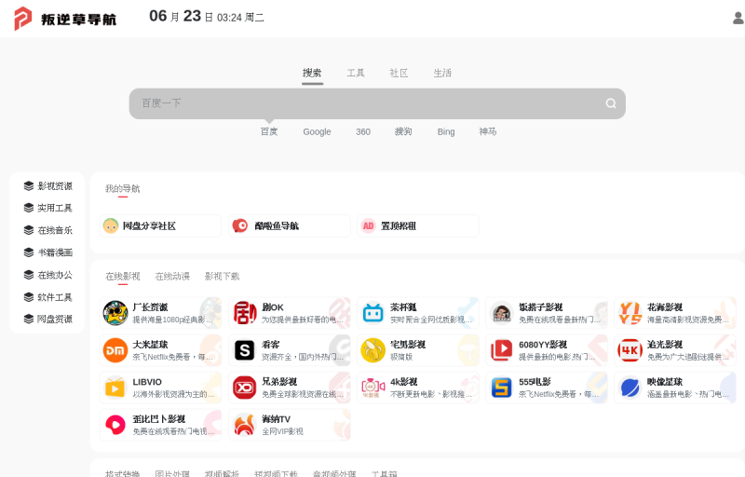
Task: Switch to the 社区 tab
Action: tap(399, 73)
